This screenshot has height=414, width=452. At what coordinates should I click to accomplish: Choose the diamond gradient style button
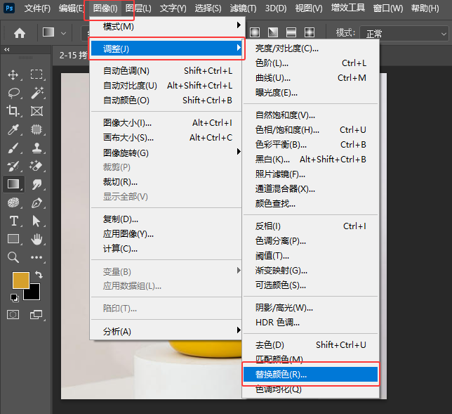(310, 32)
